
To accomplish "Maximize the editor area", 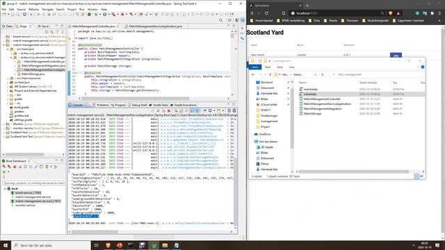I will pyautogui.click(x=234, y=26).
